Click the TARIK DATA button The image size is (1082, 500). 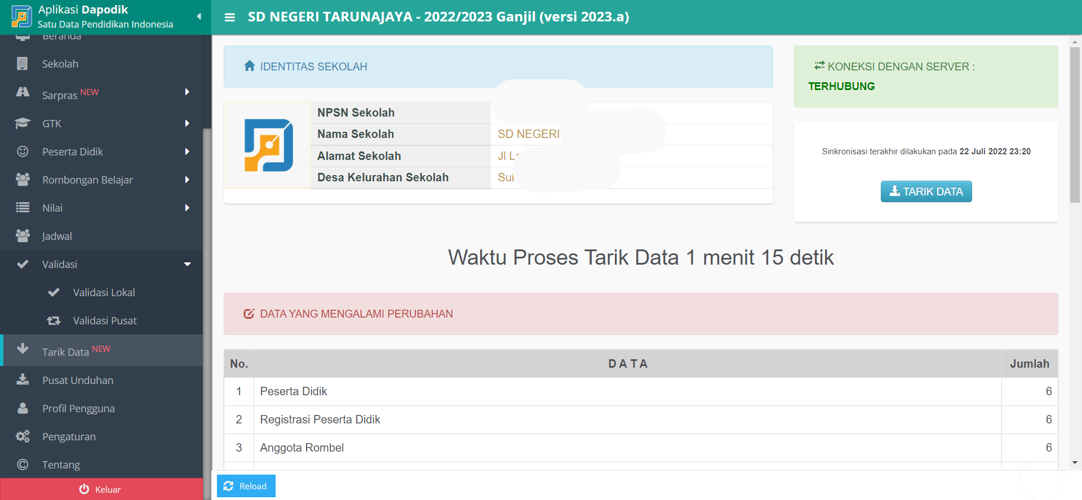pyautogui.click(x=926, y=191)
